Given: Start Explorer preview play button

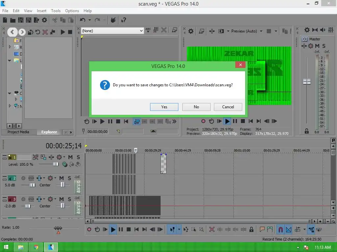Looking at the screenshot, I should 63,32.
